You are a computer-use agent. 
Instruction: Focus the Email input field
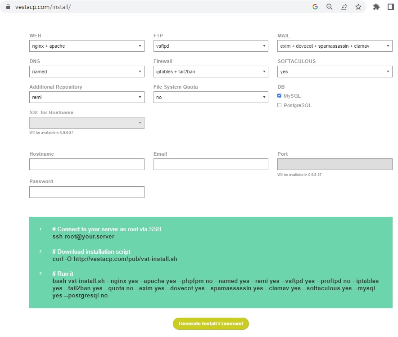211,164
